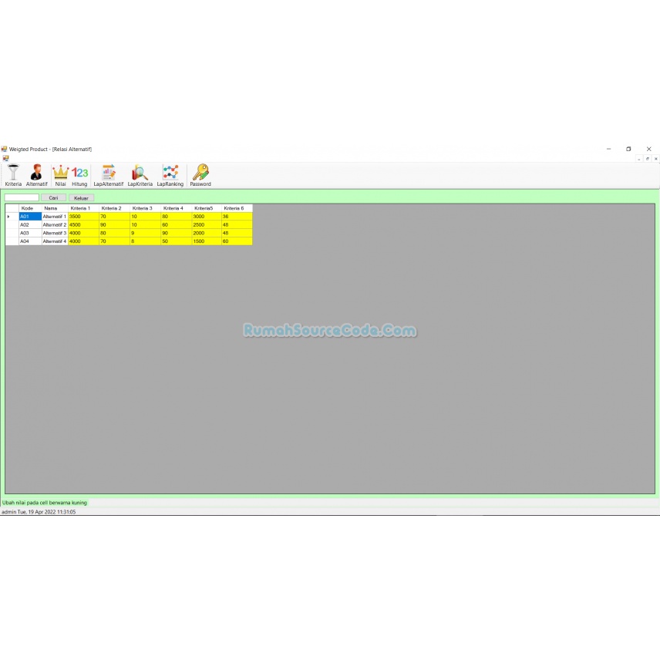Click the Weigted Product title bar app icon

[4, 149]
